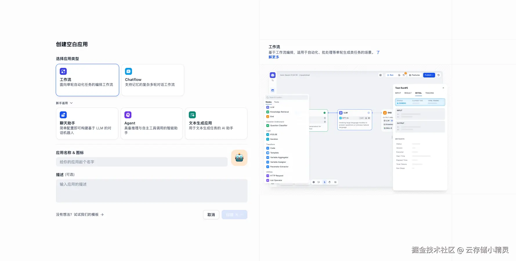Expand the Publish dropdown in the workflow editor
The height and width of the screenshot is (261, 516).
pyautogui.click(x=429, y=75)
